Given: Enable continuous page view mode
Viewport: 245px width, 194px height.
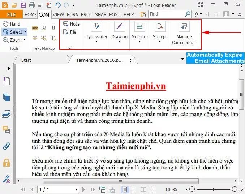Looking at the screenshot, I should click(x=134, y=189).
